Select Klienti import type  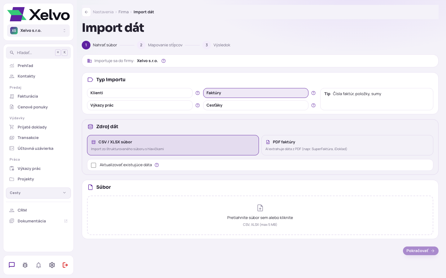pos(140,93)
